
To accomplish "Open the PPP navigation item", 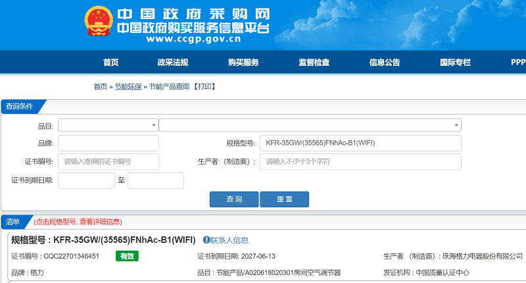I will click(x=518, y=63).
